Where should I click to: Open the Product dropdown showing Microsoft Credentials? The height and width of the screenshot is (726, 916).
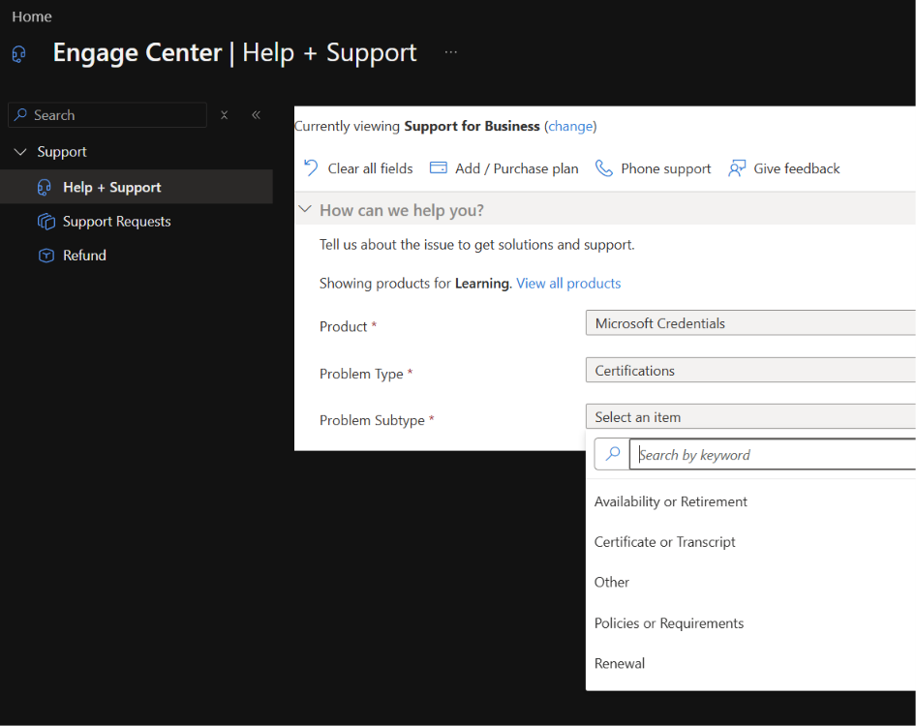pos(750,323)
